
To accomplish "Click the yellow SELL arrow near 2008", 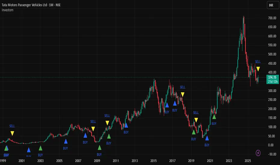I will coord(93,129).
